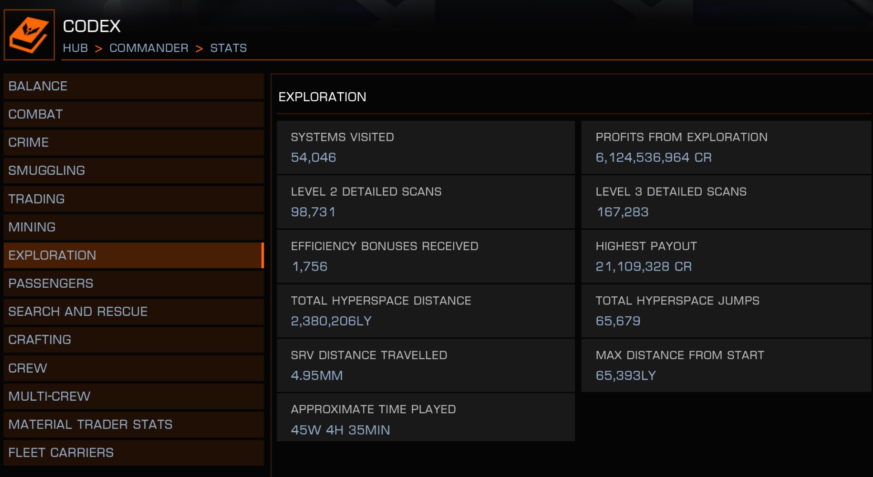Select the 65,393LY max distance
Image resolution: width=873 pixels, height=477 pixels.
tap(626, 376)
